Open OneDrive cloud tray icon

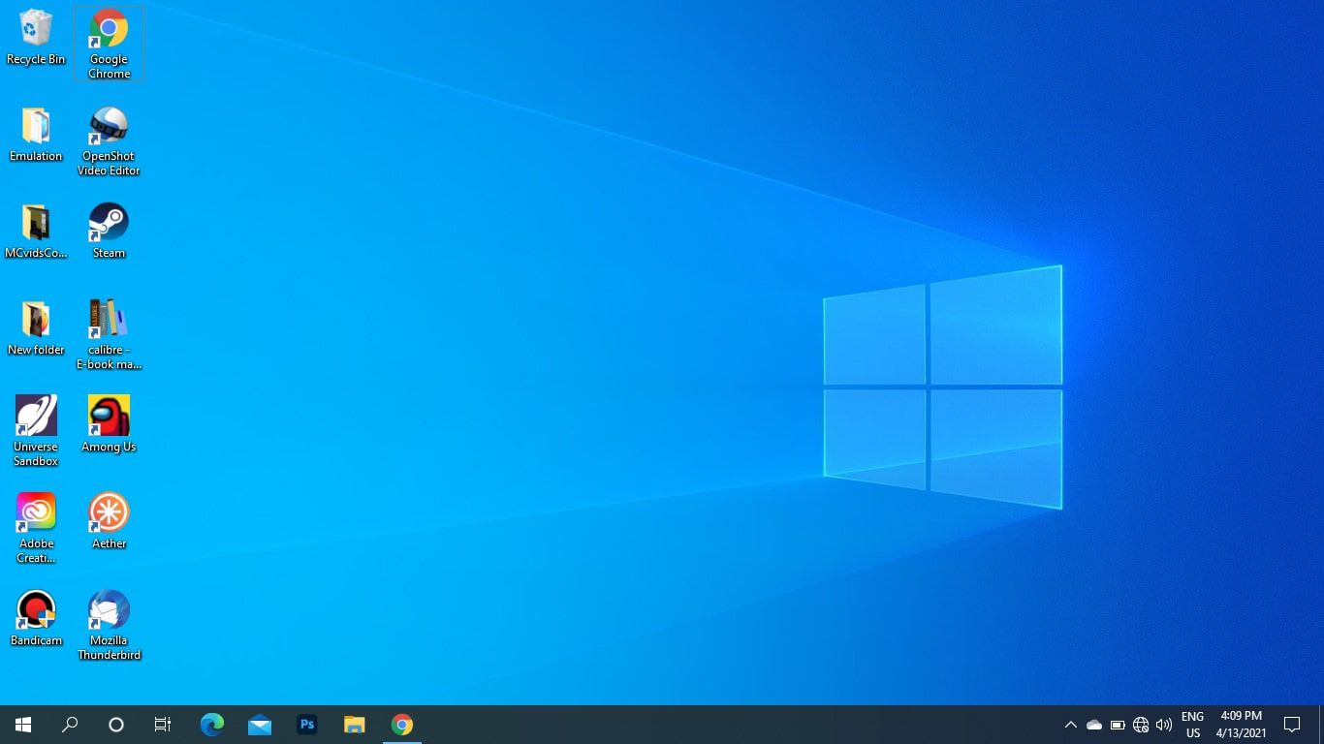pyautogui.click(x=1094, y=725)
